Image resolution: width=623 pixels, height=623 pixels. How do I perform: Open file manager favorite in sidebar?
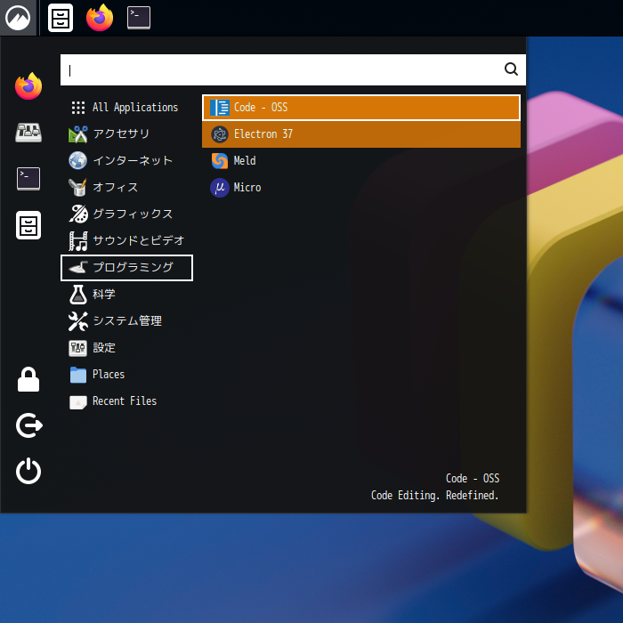click(x=28, y=225)
